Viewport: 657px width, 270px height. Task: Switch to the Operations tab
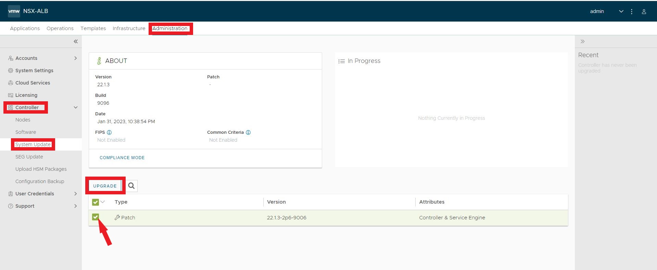(60, 28)
